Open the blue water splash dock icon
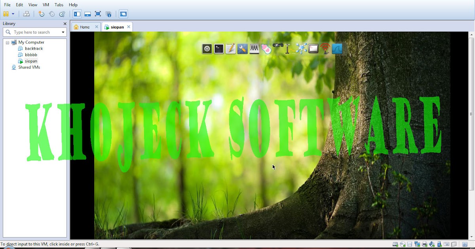475x249 pixels. pyautogui.click(x=301, y=49)
